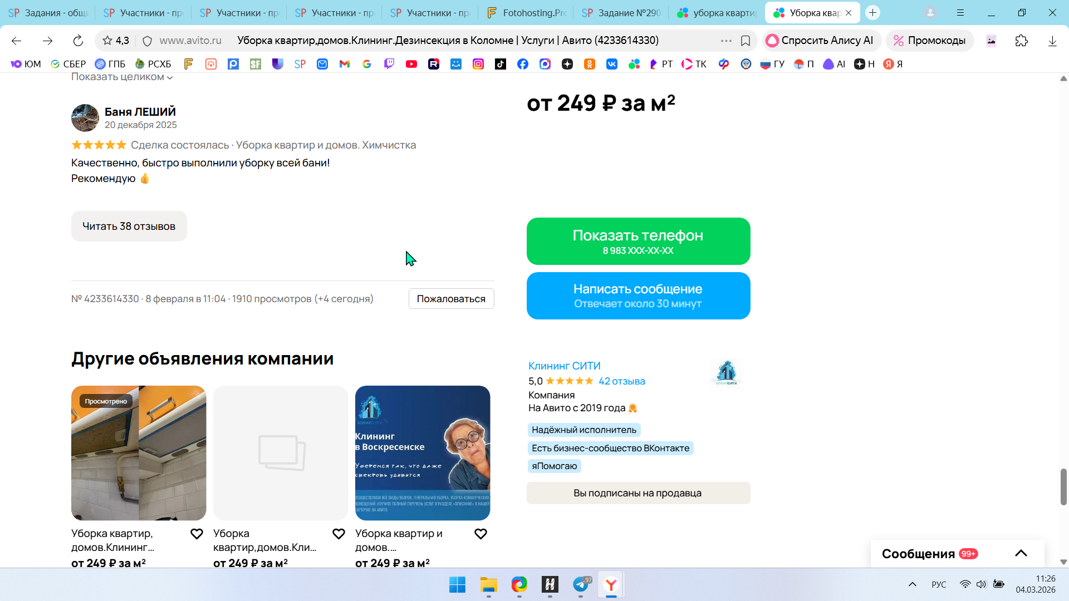The image size is (1069, 601).
Task: Toggle favorite heart on middle listing
Action: click(339, 534)
